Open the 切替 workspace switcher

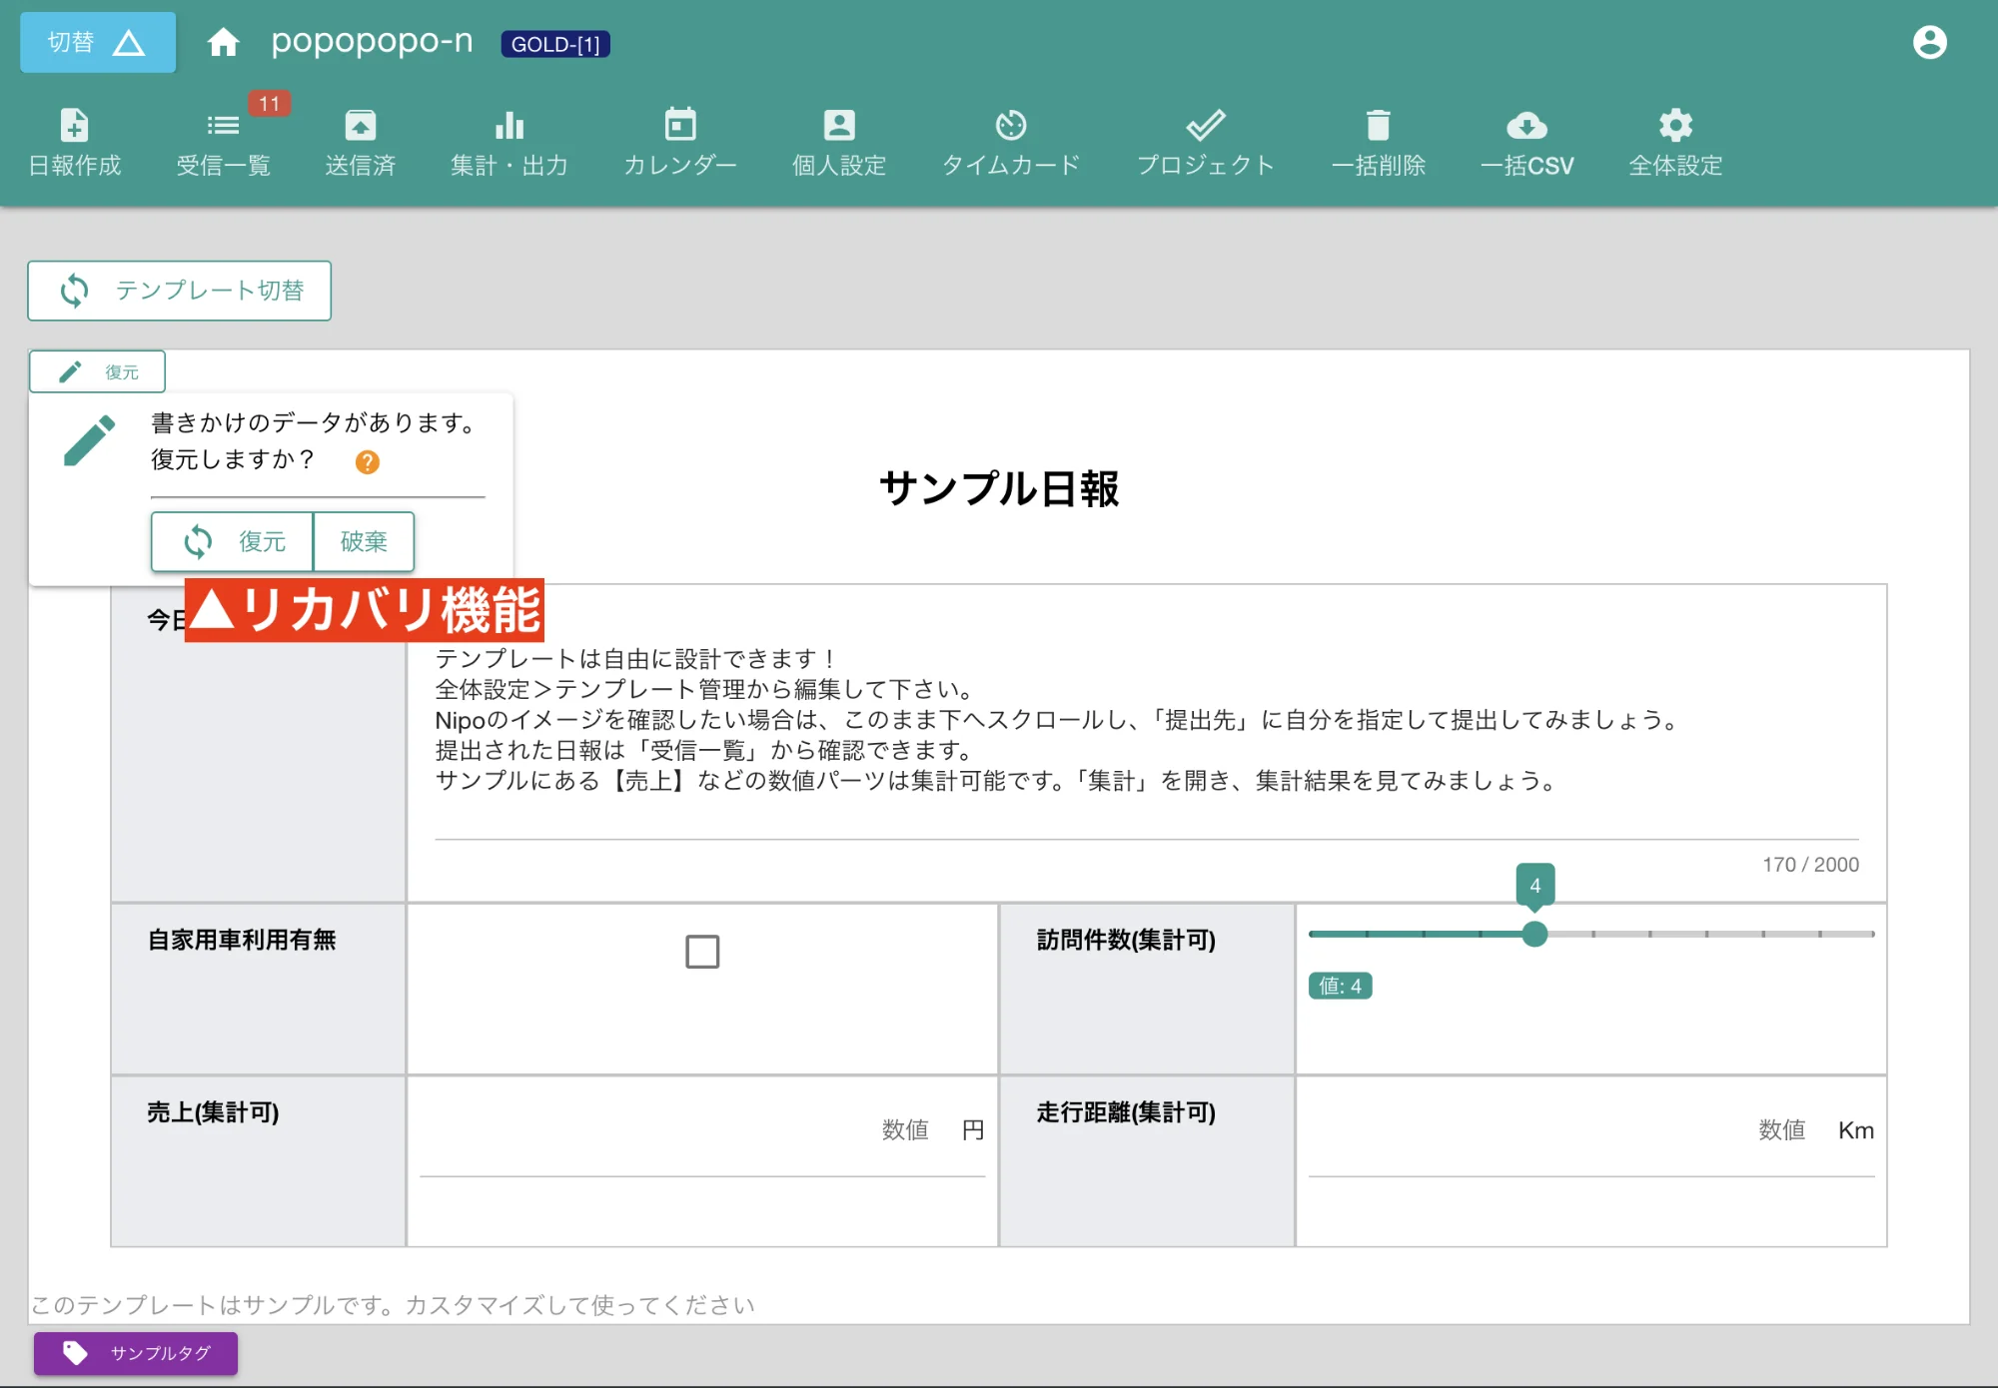pyautogui.click(x=97, y=42)
